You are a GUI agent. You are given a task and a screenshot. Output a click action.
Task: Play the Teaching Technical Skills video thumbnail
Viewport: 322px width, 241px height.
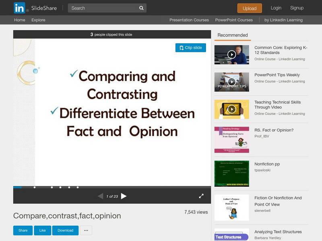(x=232, y=109)
